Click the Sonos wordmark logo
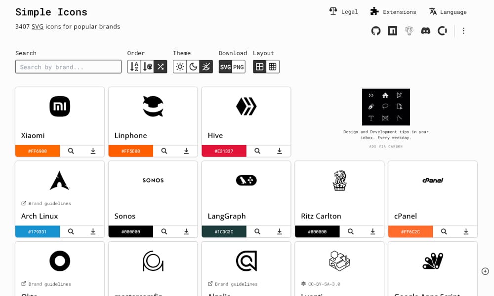This screenshot has width=494, height=296. 153,180
